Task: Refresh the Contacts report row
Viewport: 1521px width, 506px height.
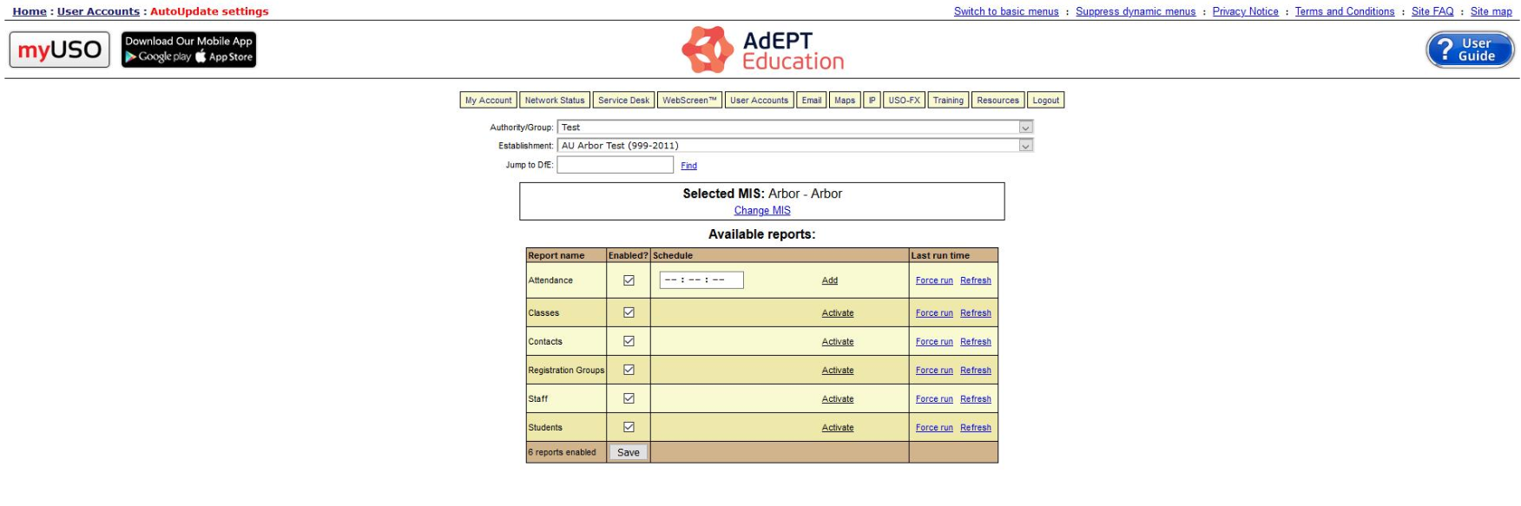Action: [x=976, y=342]
